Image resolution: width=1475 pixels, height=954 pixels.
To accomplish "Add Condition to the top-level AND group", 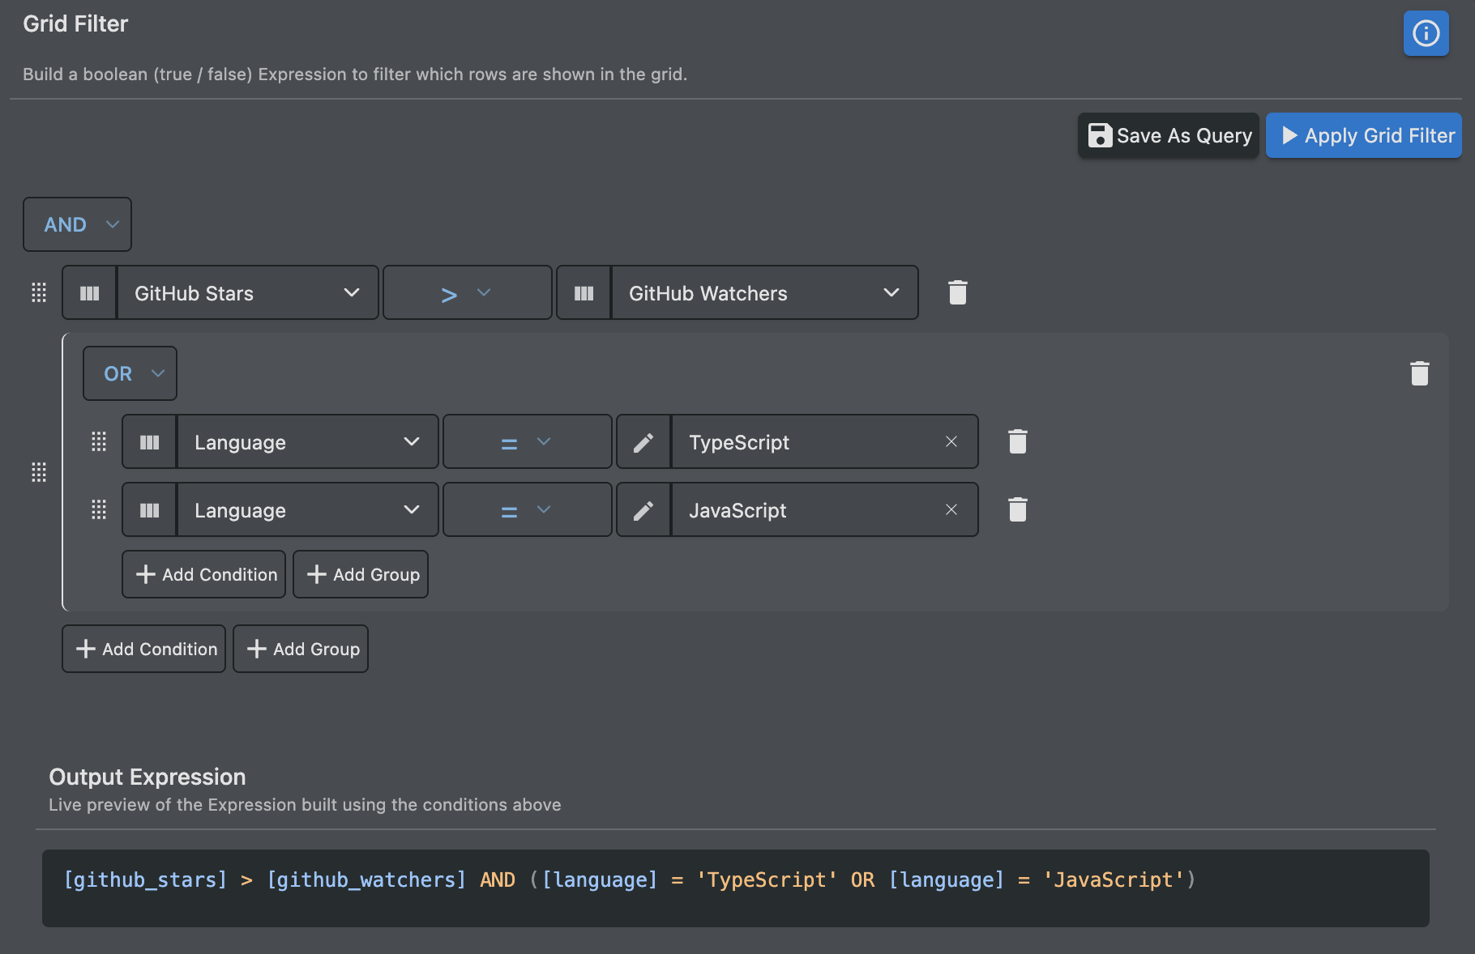I will click(143, 649).
